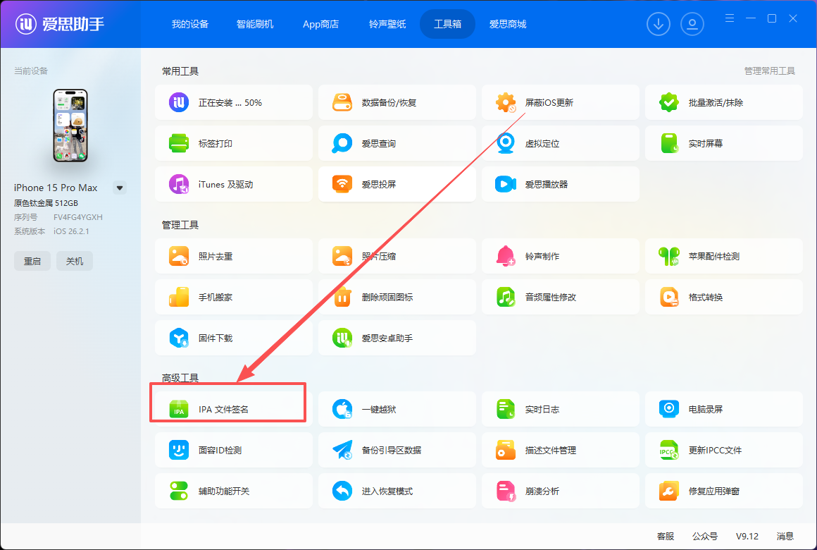Image resolution: width=817 pixels, height=550 pixels.
Task: Open the 数据备份/恢复 tool
Action: [397, 102]
